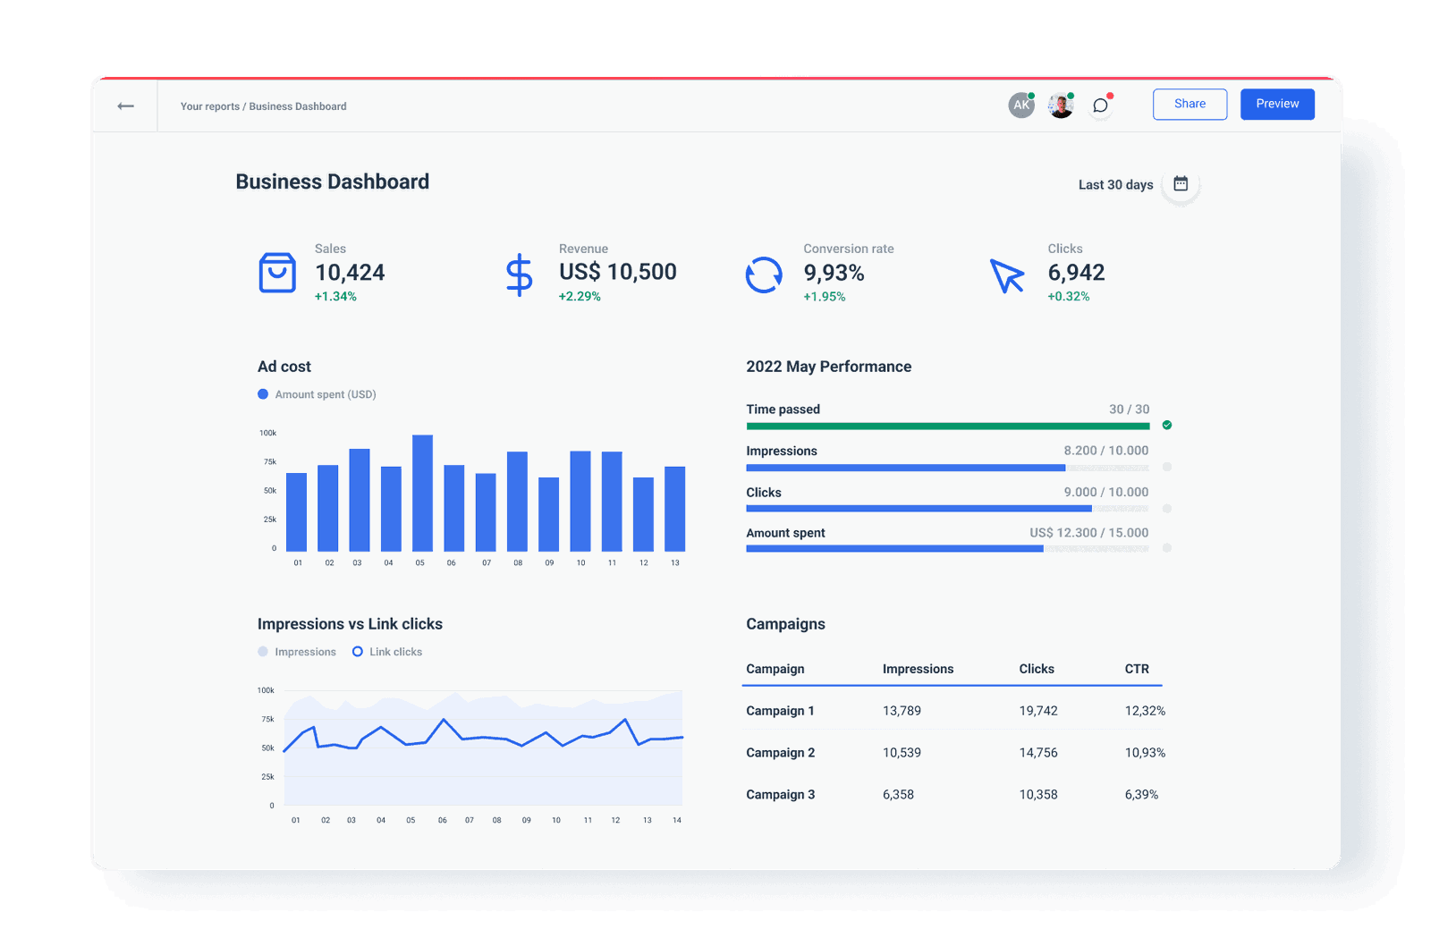Click the Clicks progress bar in May Performance

[919, 508]
